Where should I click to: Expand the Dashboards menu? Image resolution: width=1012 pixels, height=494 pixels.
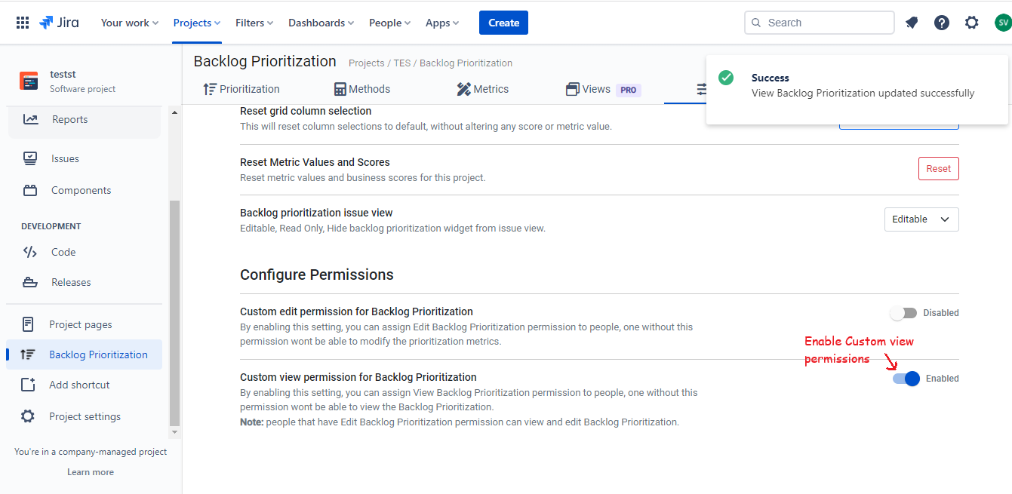pyautogui.click(x=321, y=23)
